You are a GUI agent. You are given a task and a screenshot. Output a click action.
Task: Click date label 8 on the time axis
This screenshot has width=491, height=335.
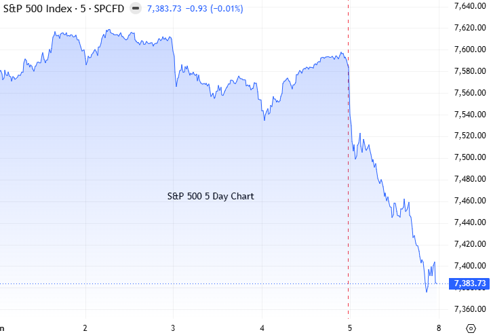(x=439, y=328)
